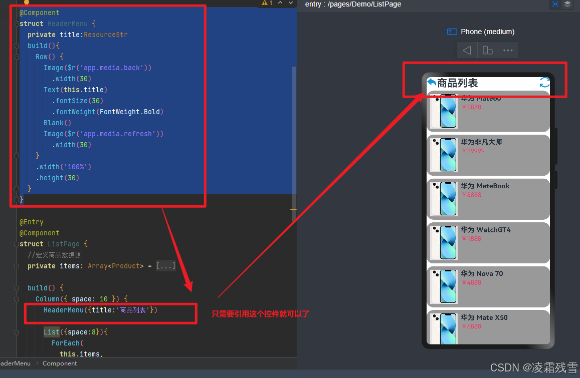Click the 华为 Nova 70 product title
Image resolution: width=580 pixels, height=378 pixels.
tap(482, 274)
